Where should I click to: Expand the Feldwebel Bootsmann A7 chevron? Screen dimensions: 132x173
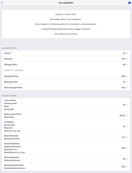(128, 126)
